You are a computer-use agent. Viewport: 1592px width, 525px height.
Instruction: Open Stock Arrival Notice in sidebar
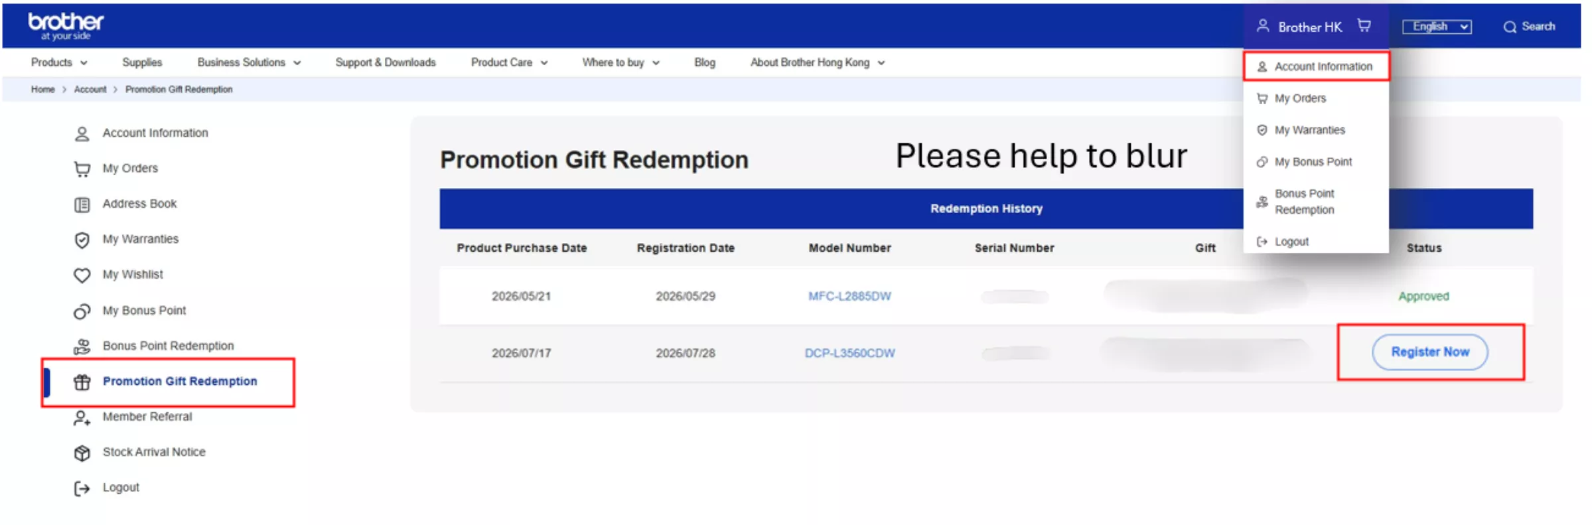(x=154, y=452)
